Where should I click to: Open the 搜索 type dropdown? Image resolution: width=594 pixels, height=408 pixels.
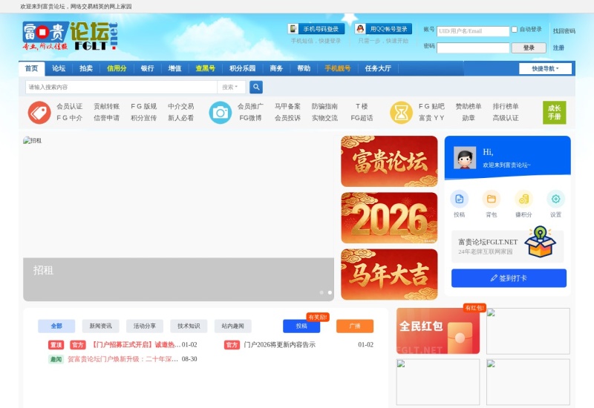(230, 87)
